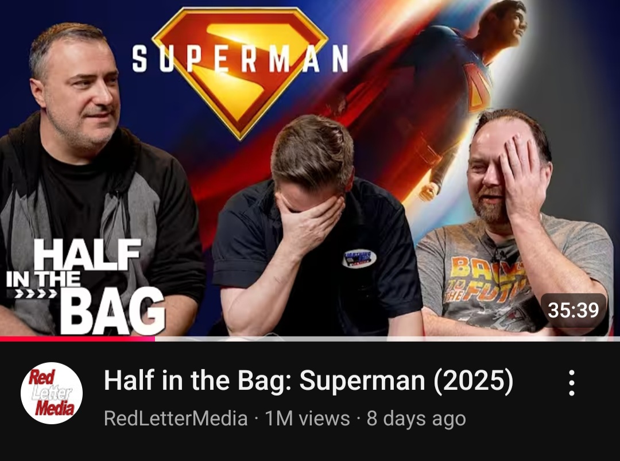
Task: Click the 35:39 duration badge
Action: pyautogui.click(x=573, y=310)
